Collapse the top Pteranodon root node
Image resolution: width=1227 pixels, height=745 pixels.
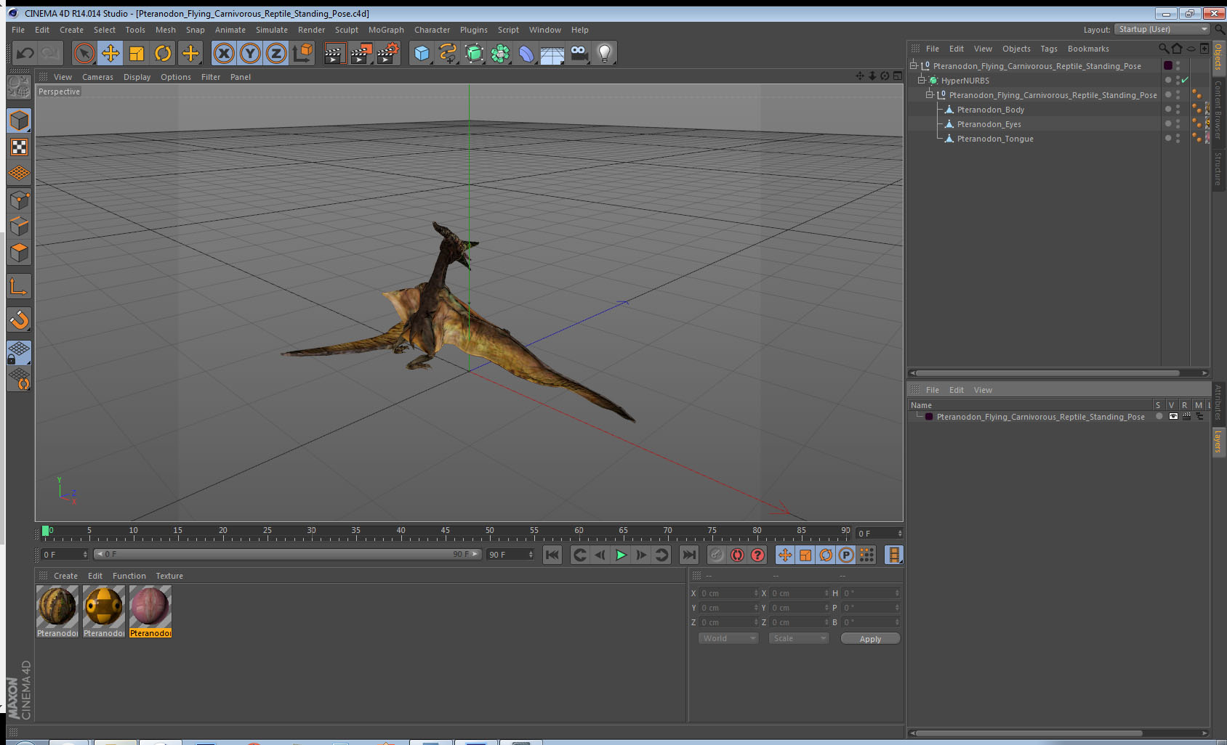tap(914, 65)
